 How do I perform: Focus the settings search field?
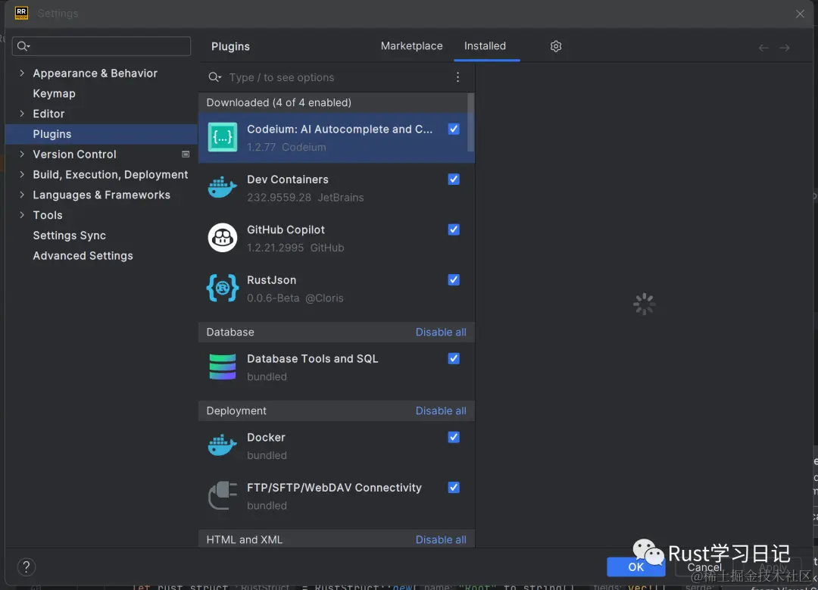(x=101, y=46)
